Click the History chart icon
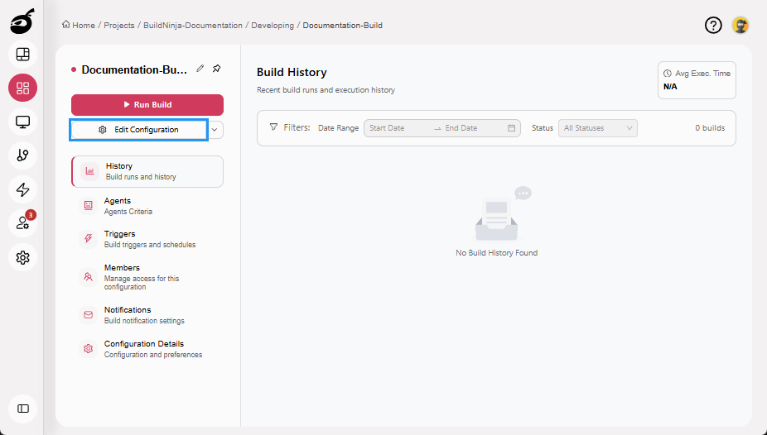The image size is (767, 435). pyautogui.click(x=89, y=171)
